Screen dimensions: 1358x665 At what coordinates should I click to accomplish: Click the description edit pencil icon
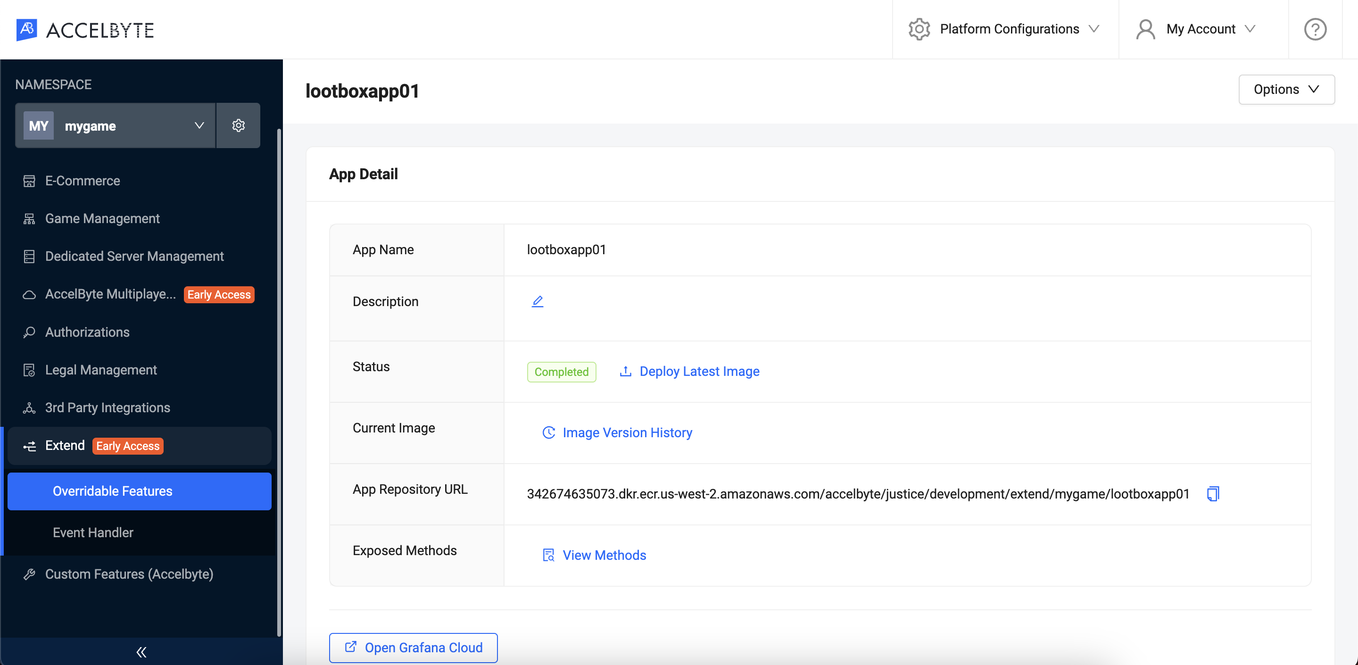pos(538,301)
